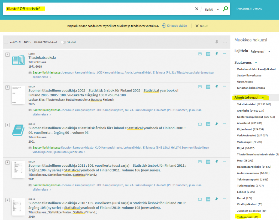Click the journal thumbnail icon for Tilastokatsauksia
Screen dimensions: 279x220
coord(18,60)
